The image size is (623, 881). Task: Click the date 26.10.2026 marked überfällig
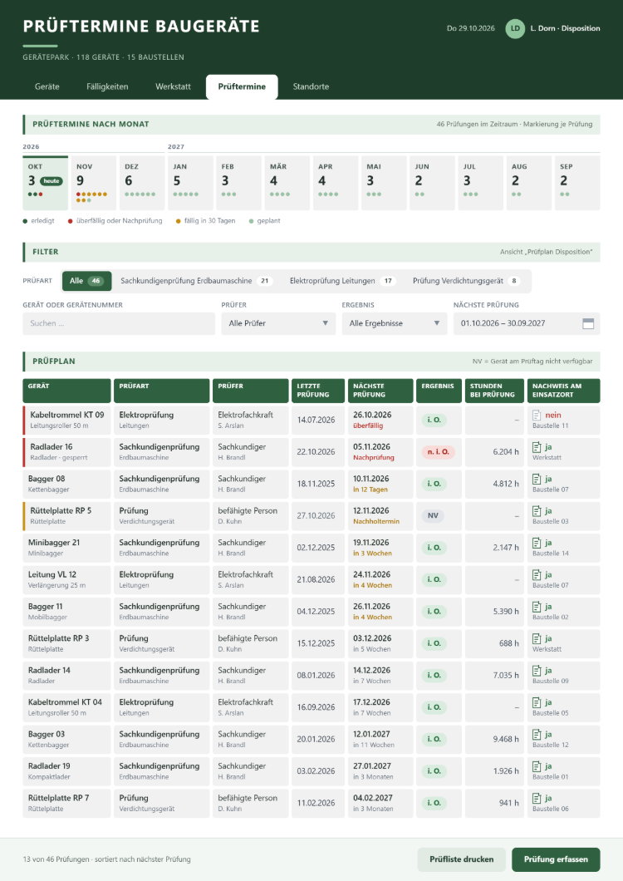372,416
